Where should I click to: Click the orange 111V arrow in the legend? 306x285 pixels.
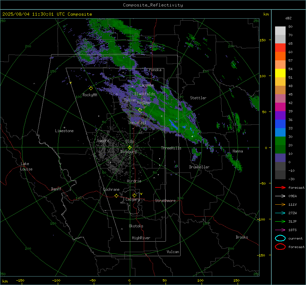pos(280,204)
